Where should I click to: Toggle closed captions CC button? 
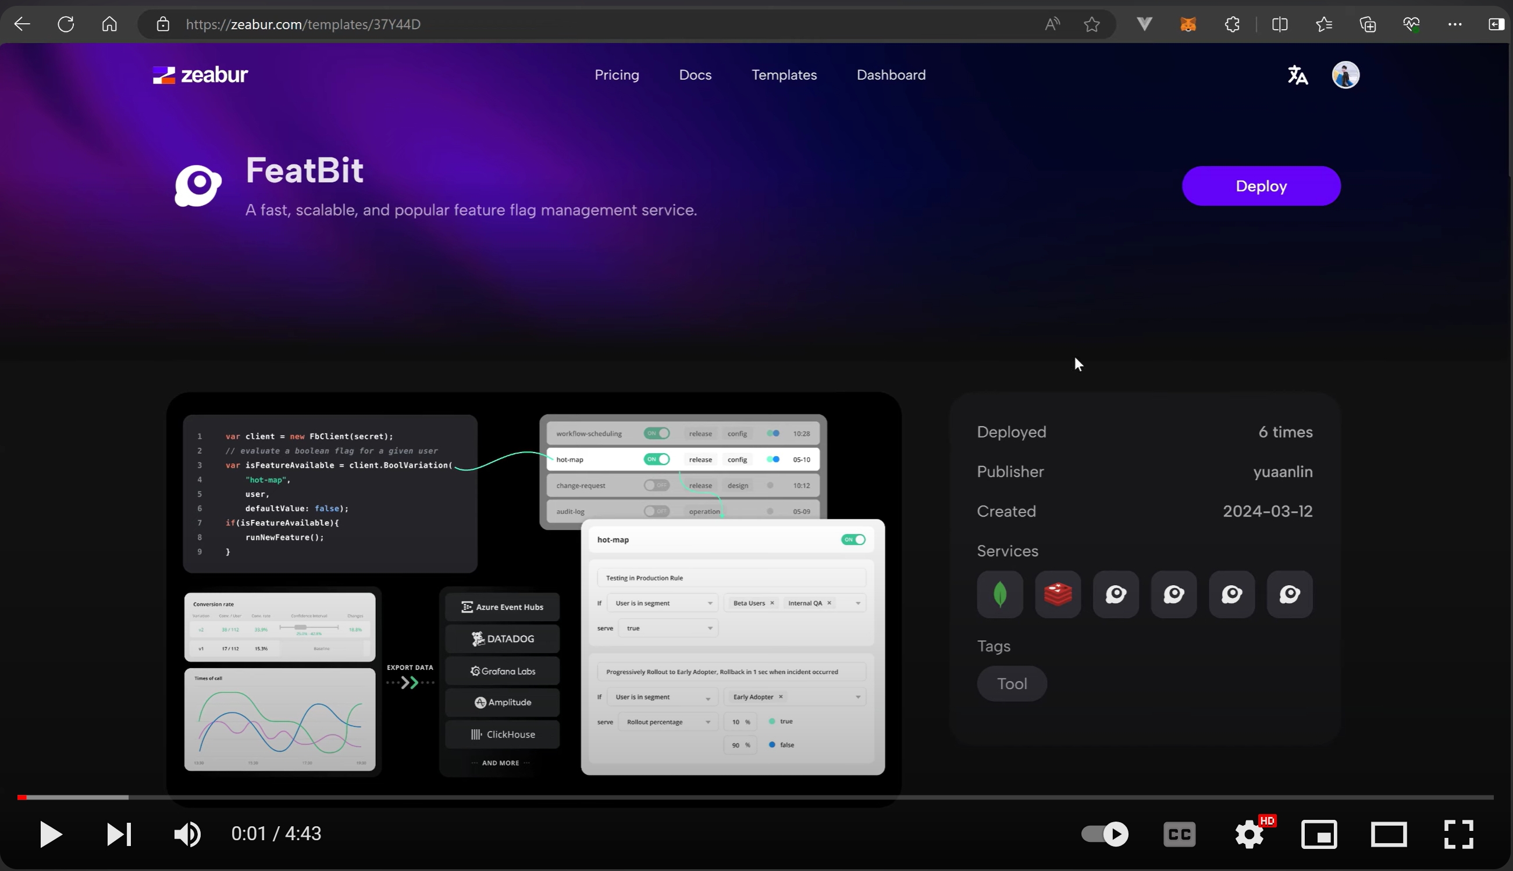(x=1180, y=834)
